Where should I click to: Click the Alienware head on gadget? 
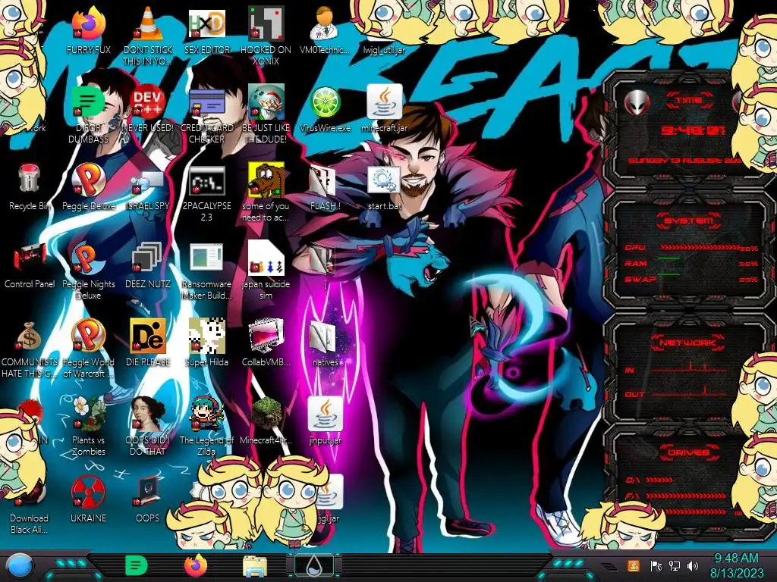pos(637,103)
